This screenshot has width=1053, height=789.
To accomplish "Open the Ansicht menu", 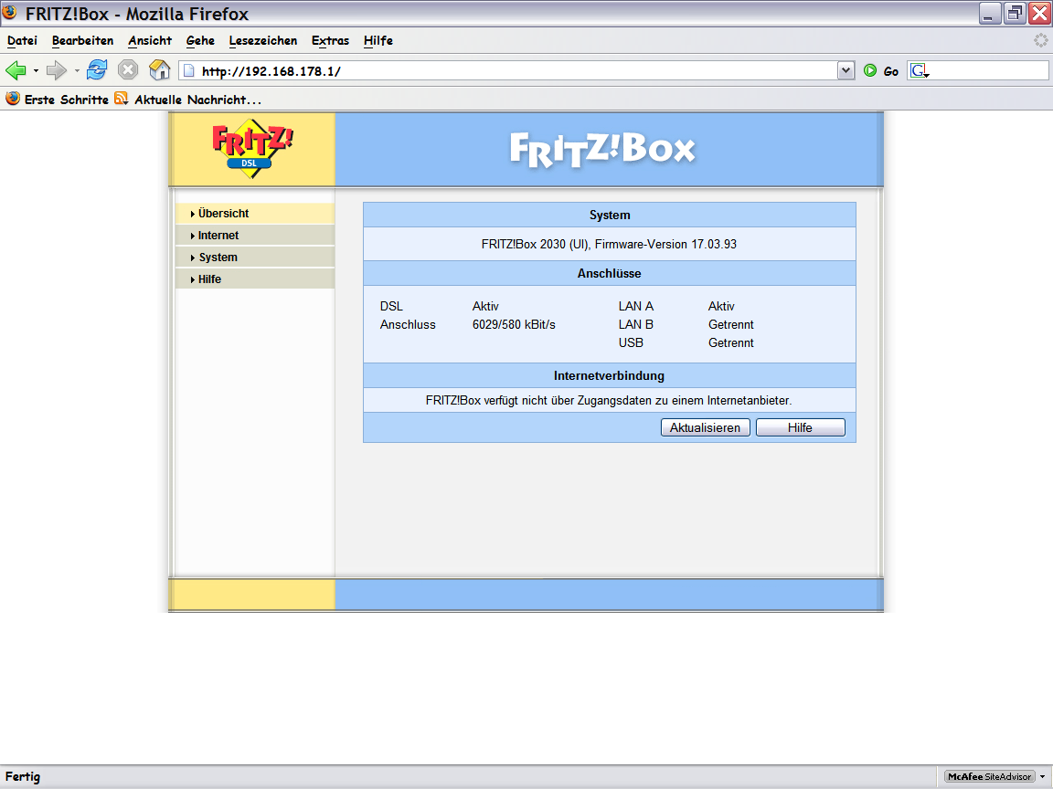I will pyautogui.click(x=150, y=40).
